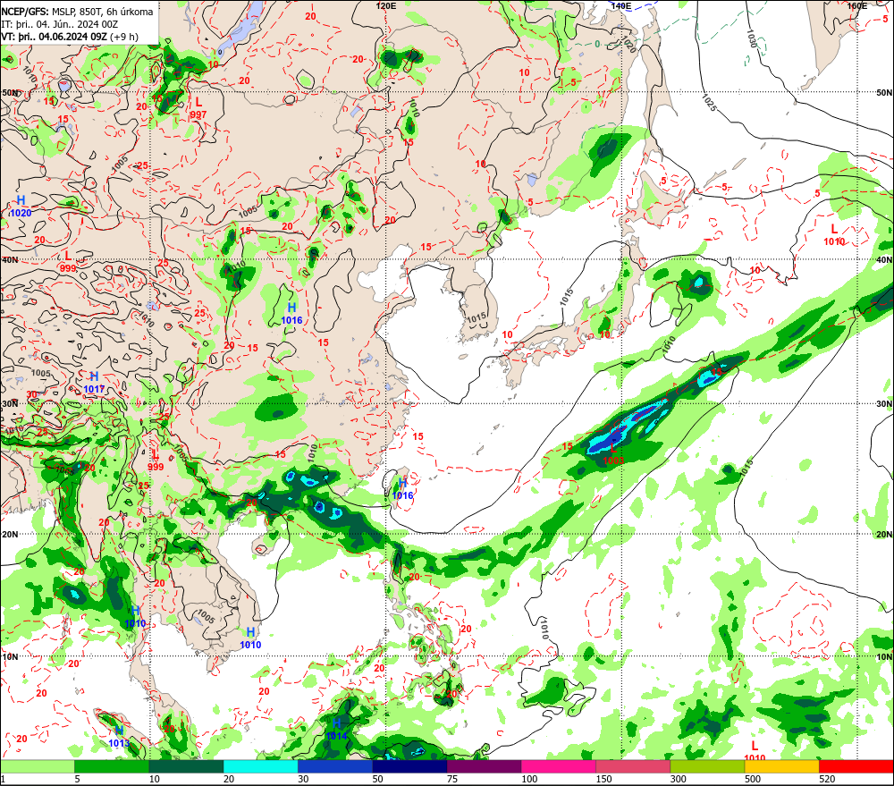Click the legend value label 500
This screenshot has height=786, width=894.
753,779
